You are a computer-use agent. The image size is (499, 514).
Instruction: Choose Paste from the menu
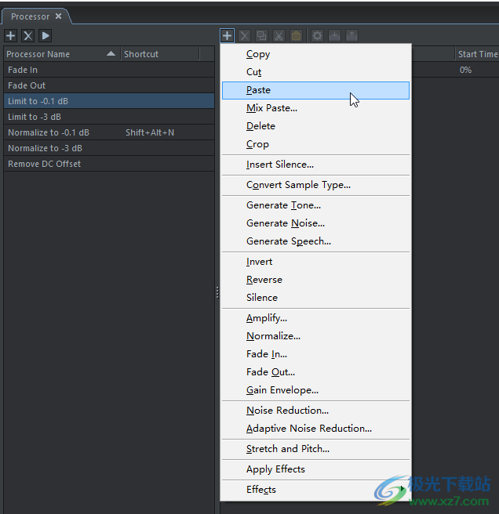316,90
